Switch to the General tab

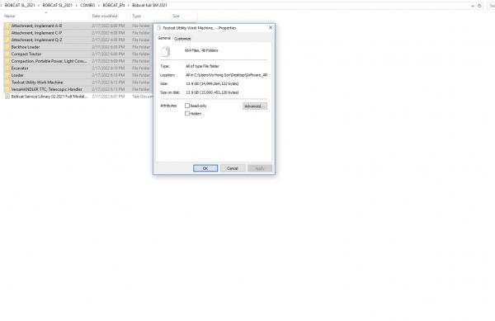164,38
